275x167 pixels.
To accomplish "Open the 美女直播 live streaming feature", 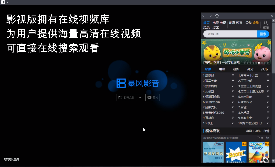I will coord(12,159).
